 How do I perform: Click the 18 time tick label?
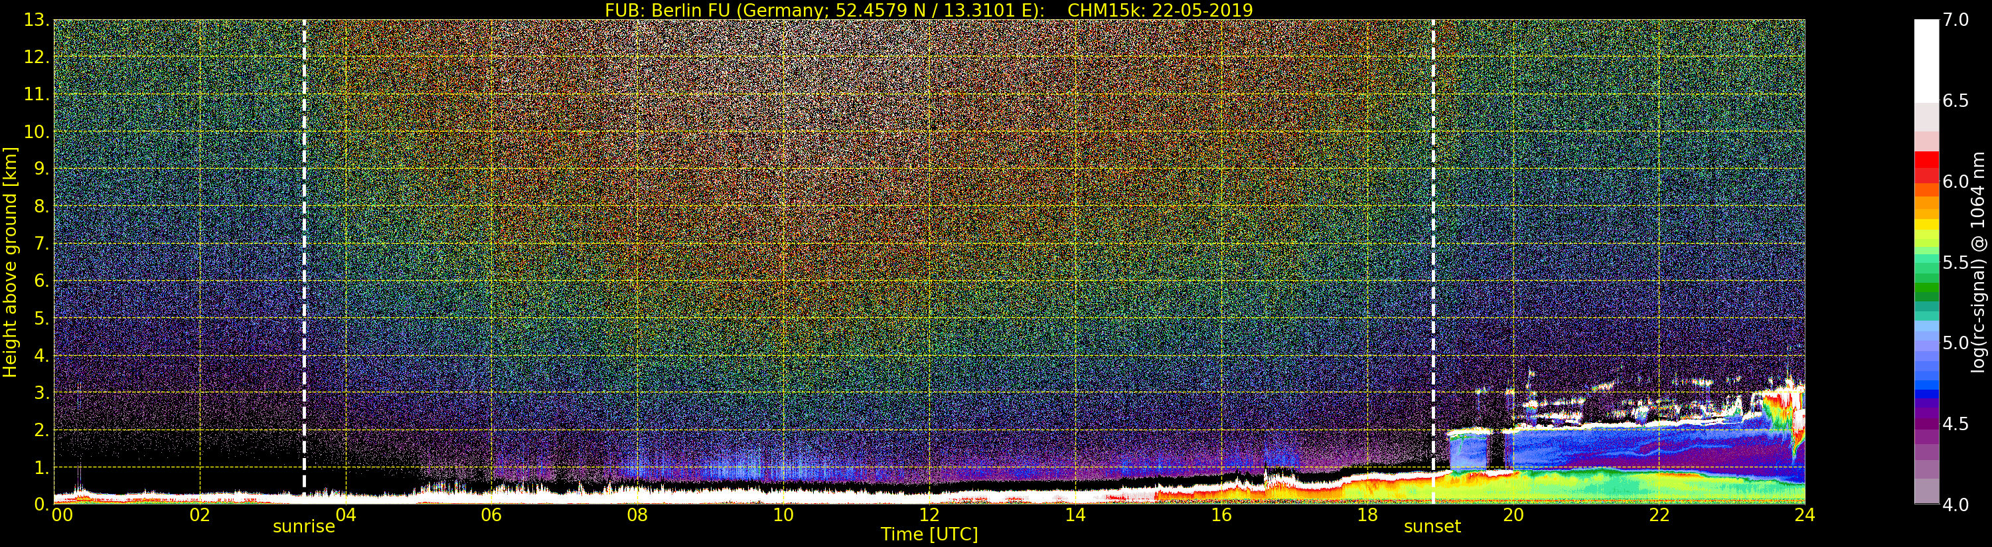point(1367,515)
